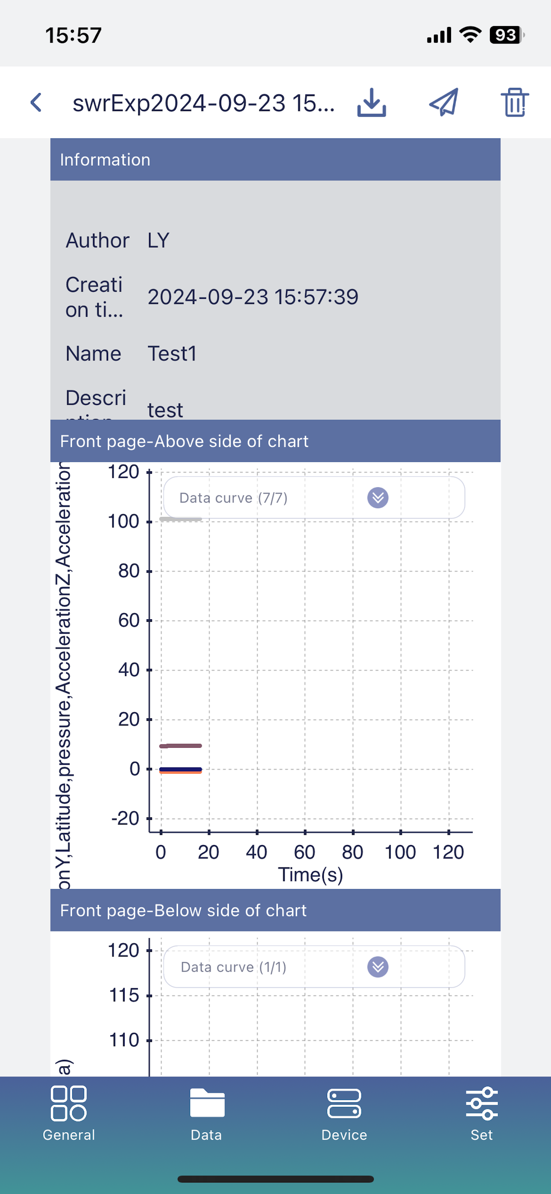Tap the swrExp2024-09-23 title

[204, 103]
